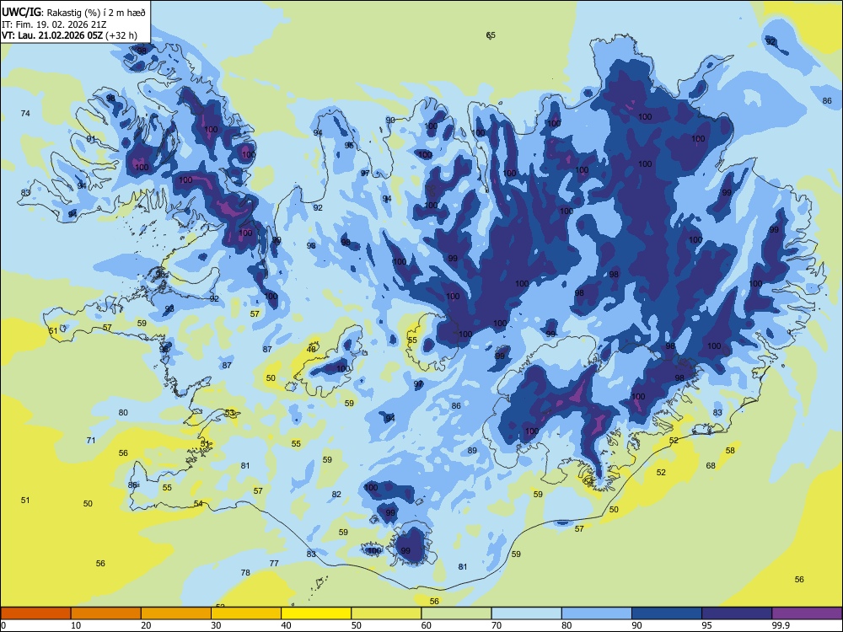Screen dimensions: 843x632
Task: Select the map humidity value '74'
Action: pos(25,114)
